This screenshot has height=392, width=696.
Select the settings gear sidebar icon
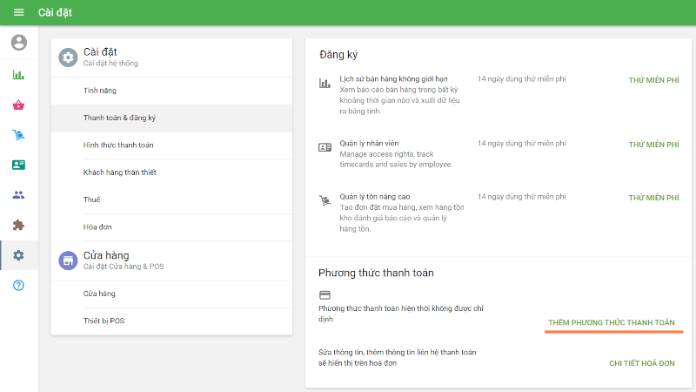pos(18,255)
